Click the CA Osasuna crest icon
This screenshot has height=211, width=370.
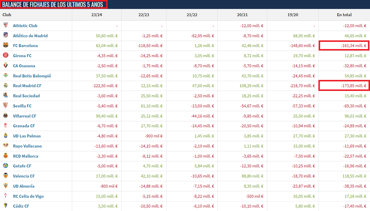click(6, 66)
